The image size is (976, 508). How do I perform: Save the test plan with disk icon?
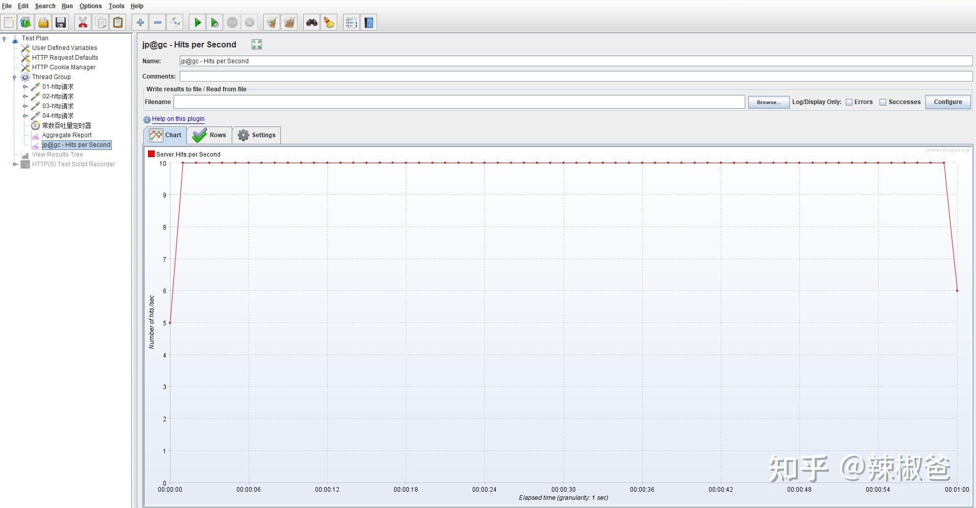[x=60, y=22]
